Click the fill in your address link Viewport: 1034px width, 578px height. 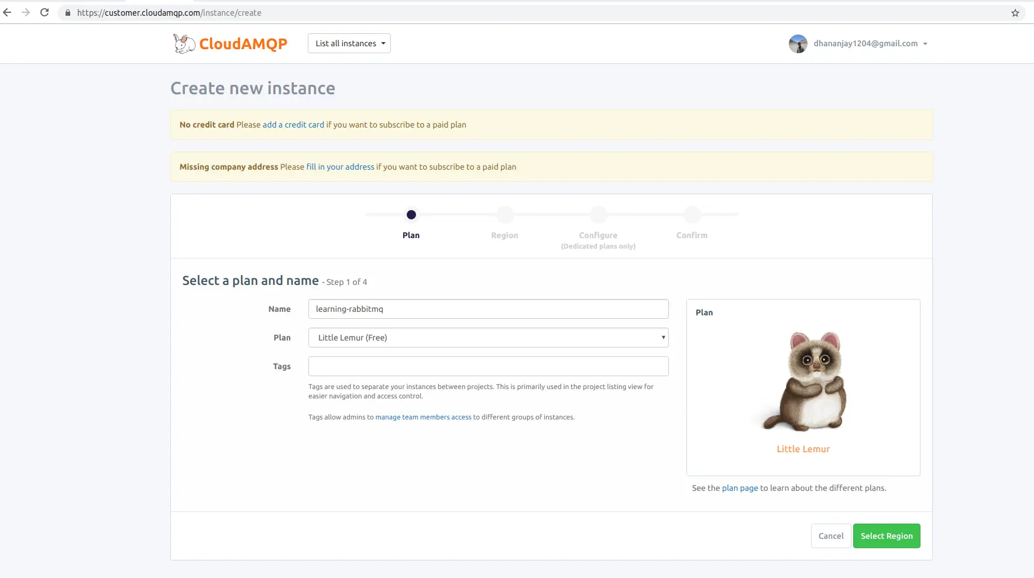(x=340, y=167)
